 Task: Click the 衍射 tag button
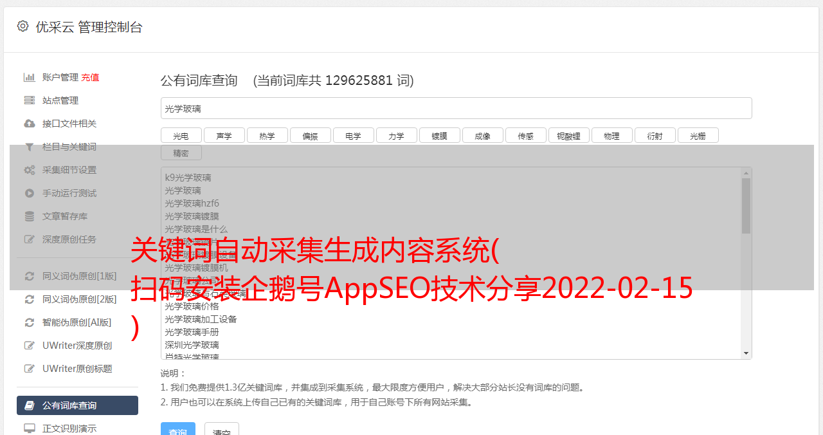[655, 135]
